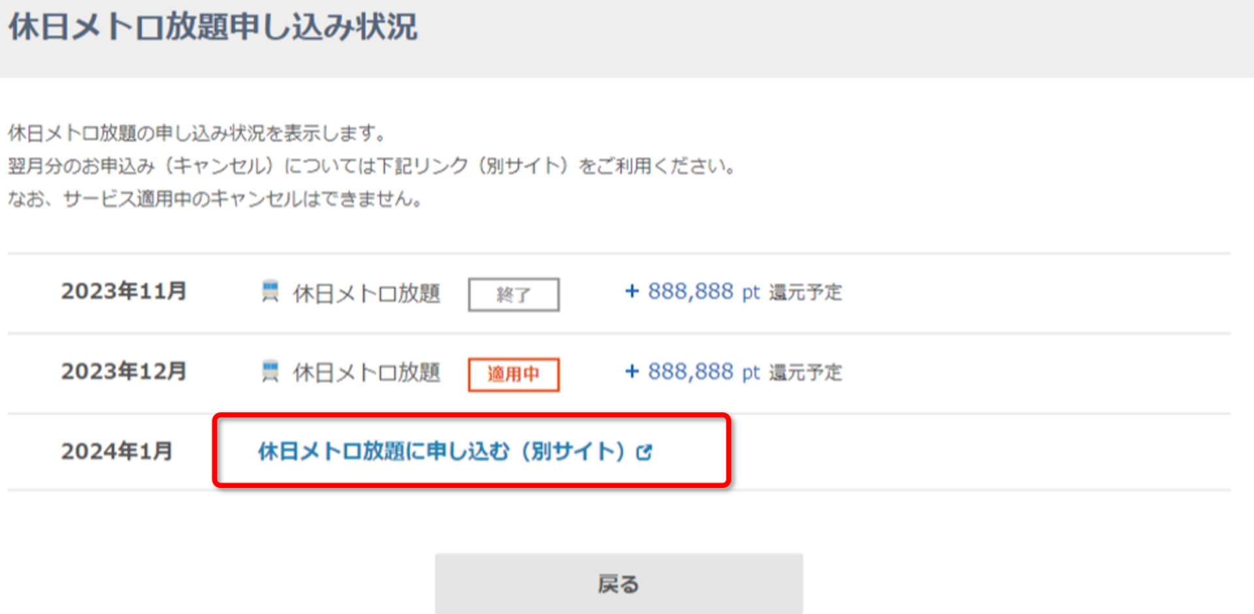The image size is (1254, 614).
Task: Click the plus icon before November's points
Action: coord(632,292)
